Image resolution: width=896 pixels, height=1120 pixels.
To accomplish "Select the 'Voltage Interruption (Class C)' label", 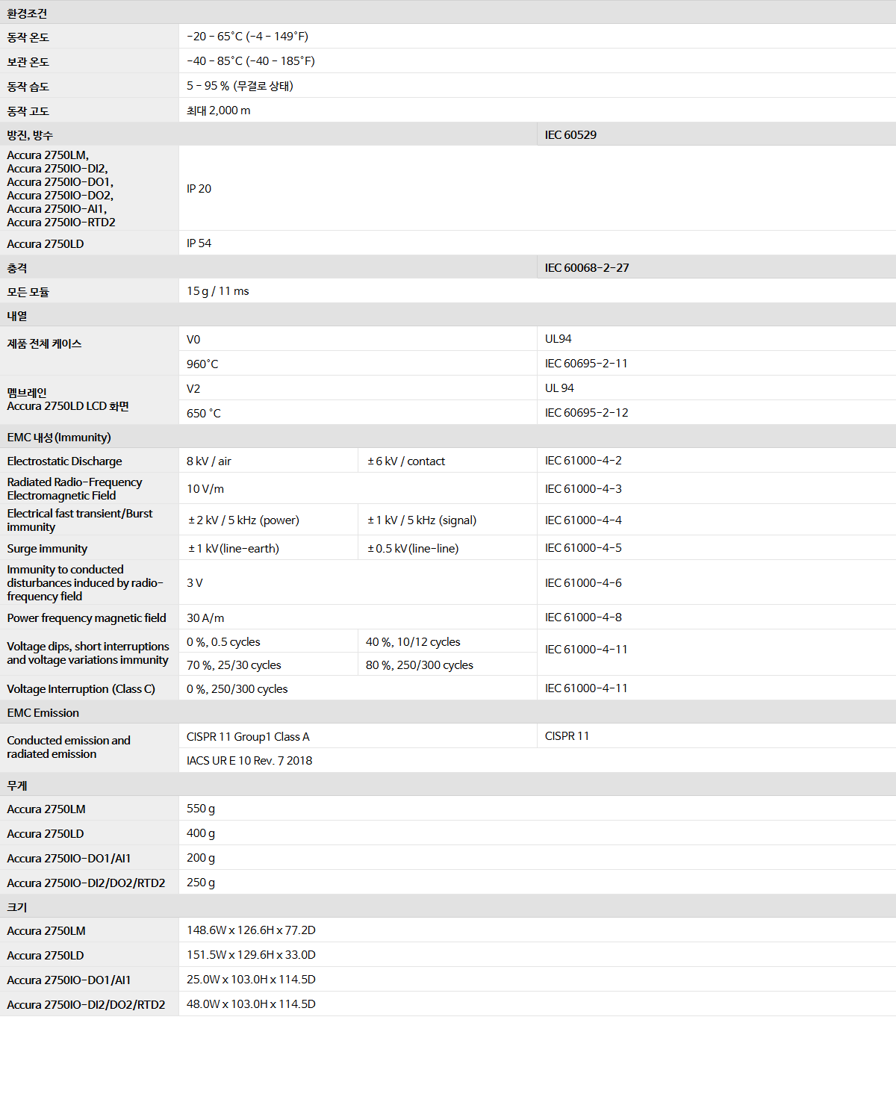I will (x=81, y=689).
